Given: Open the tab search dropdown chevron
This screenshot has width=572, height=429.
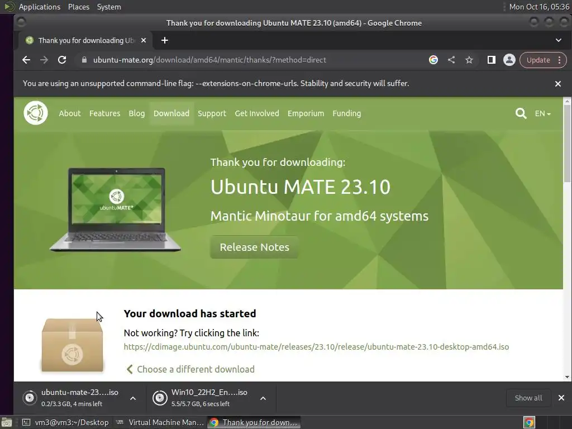Looking at the screenshot, I should point(559,40).
